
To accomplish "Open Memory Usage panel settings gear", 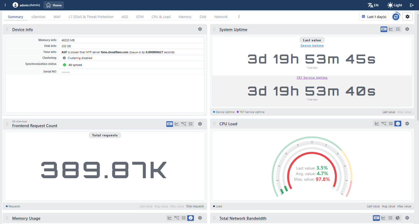I will point(200,218).
